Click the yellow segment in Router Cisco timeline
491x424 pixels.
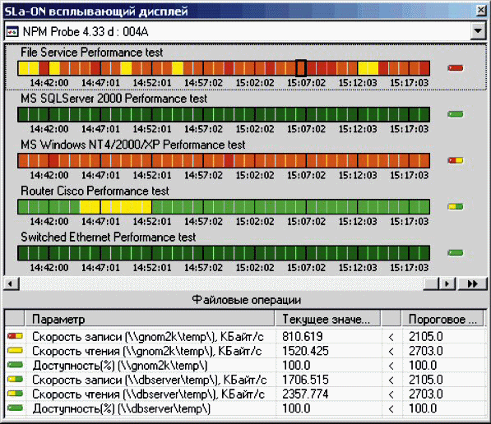(x=115, y=207)
